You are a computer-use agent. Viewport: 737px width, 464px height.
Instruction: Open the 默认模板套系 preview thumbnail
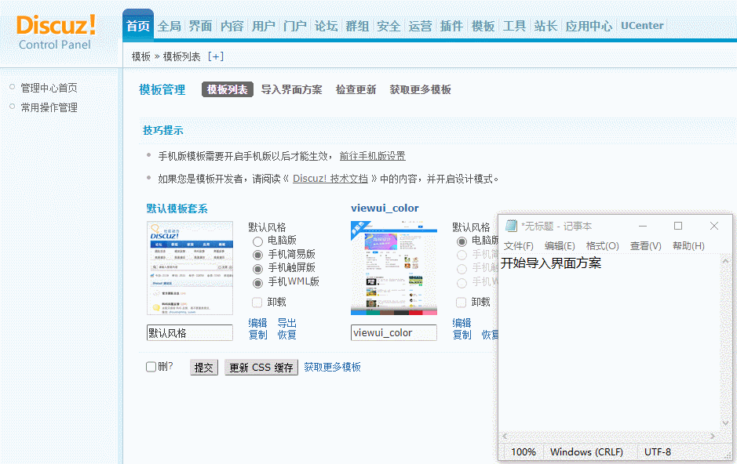190,268
